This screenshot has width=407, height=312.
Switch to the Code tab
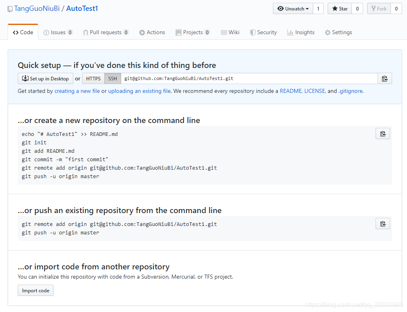pos(23,33)
